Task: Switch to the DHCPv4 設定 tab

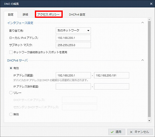Action: click(77, 15)
